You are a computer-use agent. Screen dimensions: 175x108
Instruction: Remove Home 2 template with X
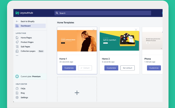pos(136,30)
